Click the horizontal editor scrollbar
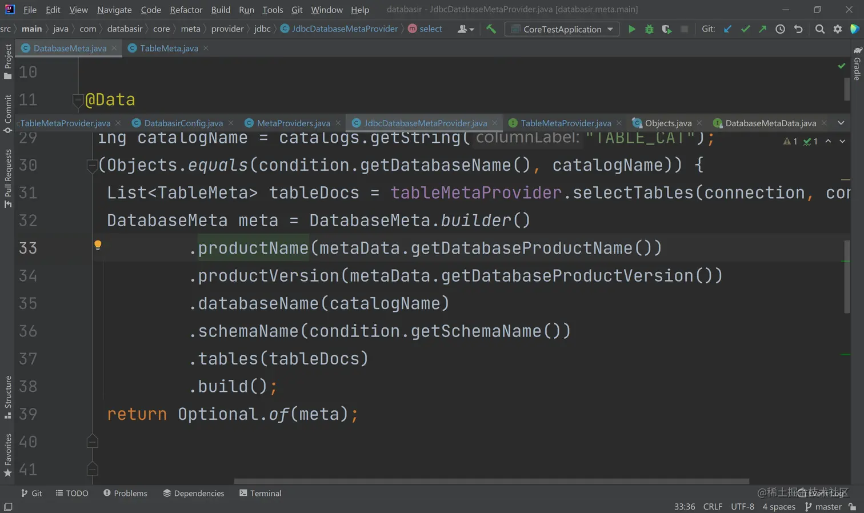864x513 pixels. pos(491,481)
